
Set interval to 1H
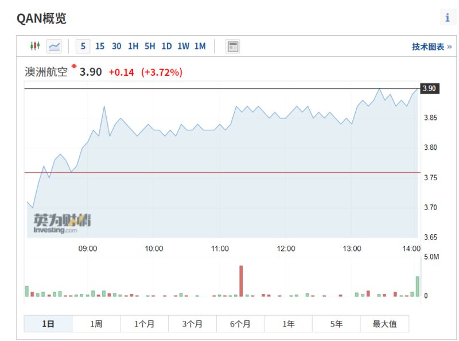point(133,46)
